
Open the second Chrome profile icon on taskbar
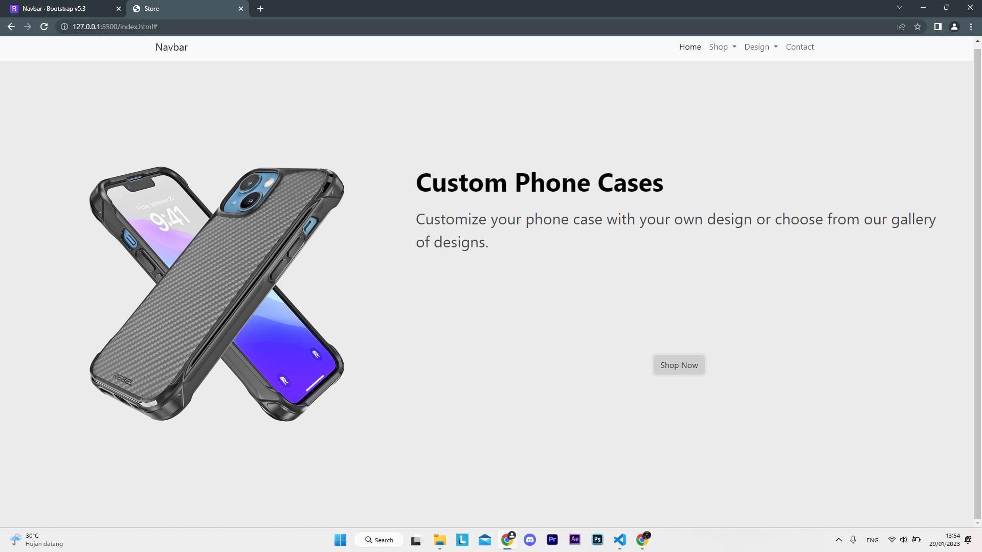tap(643, 540)
